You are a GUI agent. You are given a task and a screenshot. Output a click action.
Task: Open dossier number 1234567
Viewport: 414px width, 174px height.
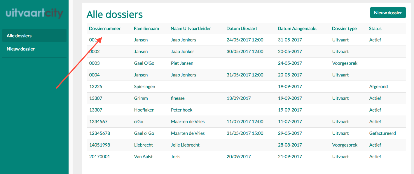(x=98, y=121)
